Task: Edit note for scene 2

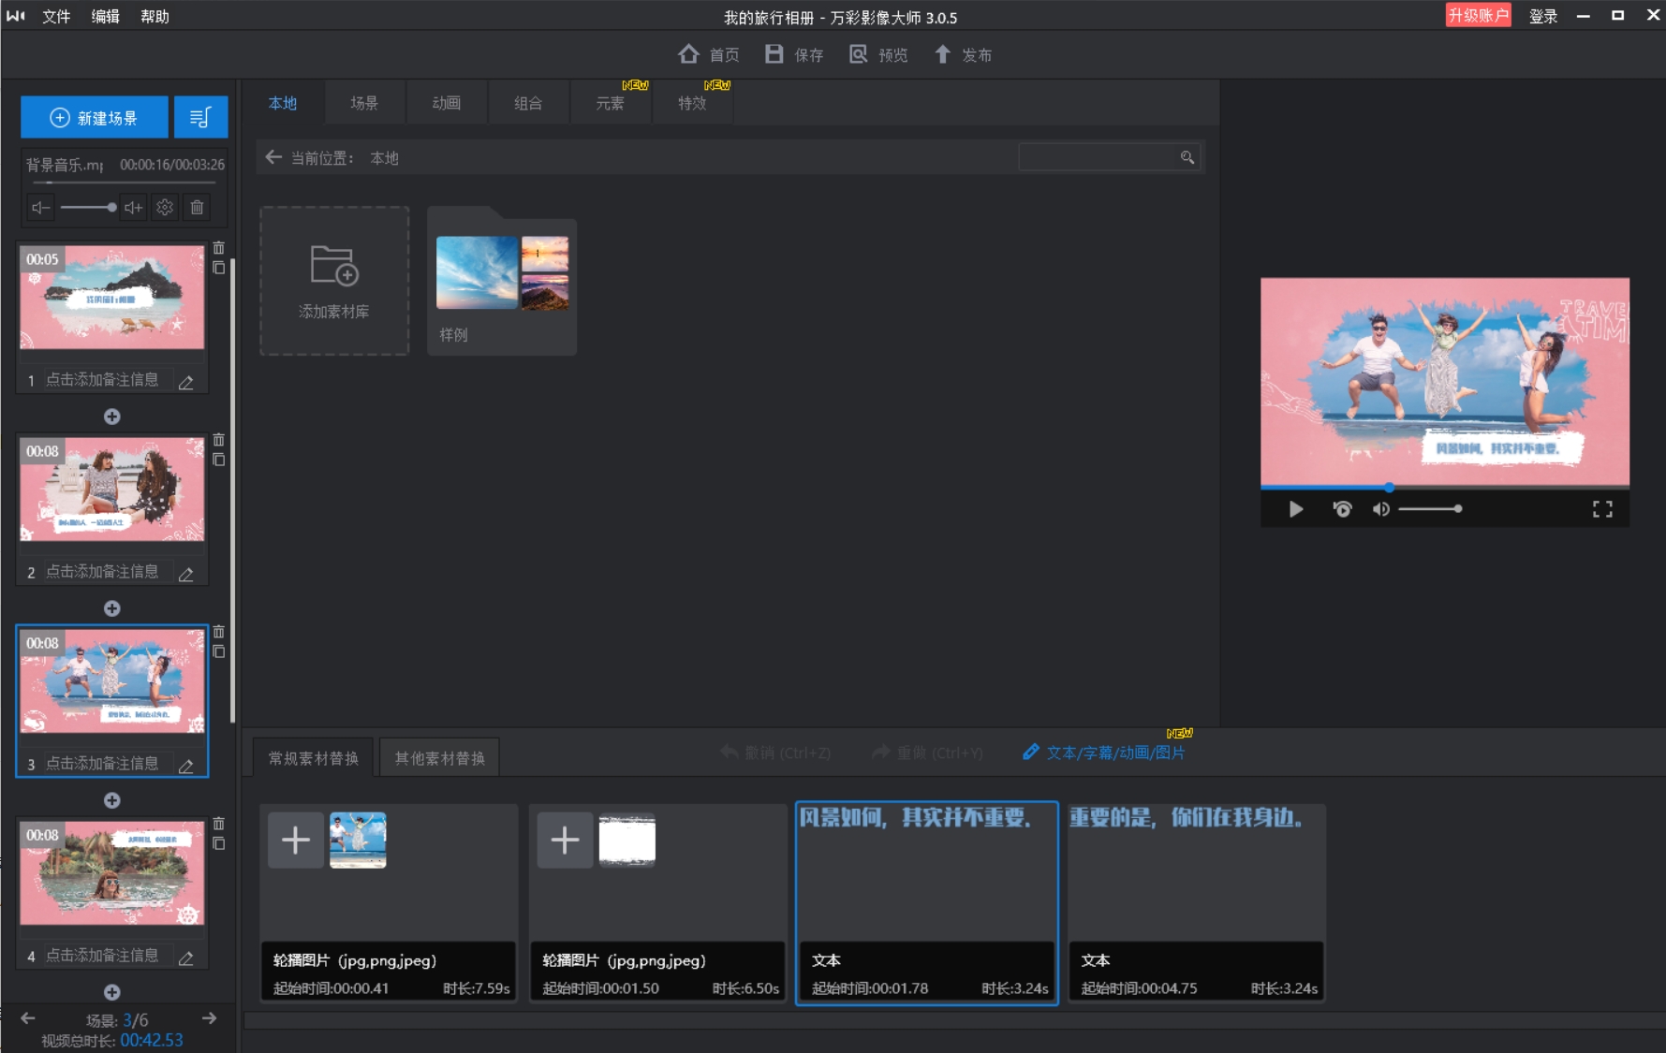Action: (x=186, y=574)
